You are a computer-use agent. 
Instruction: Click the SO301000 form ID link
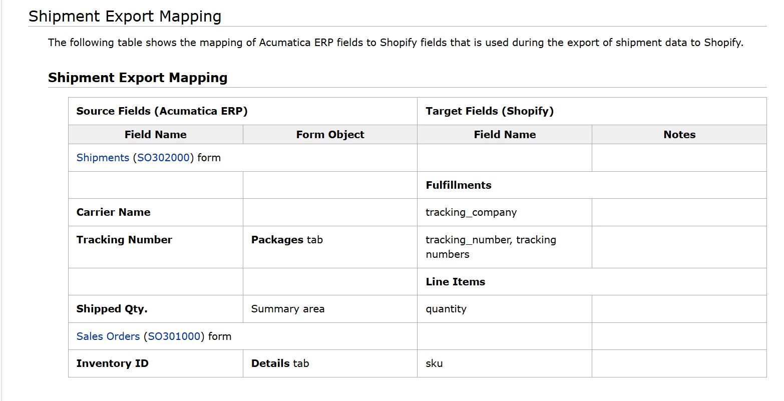tap(174, 336)
